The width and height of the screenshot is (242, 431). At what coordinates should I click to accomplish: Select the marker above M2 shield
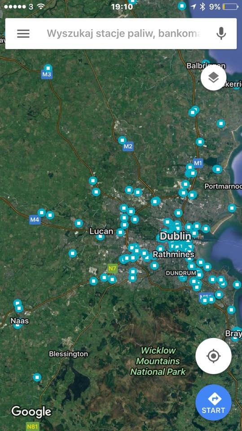(123, 140)
